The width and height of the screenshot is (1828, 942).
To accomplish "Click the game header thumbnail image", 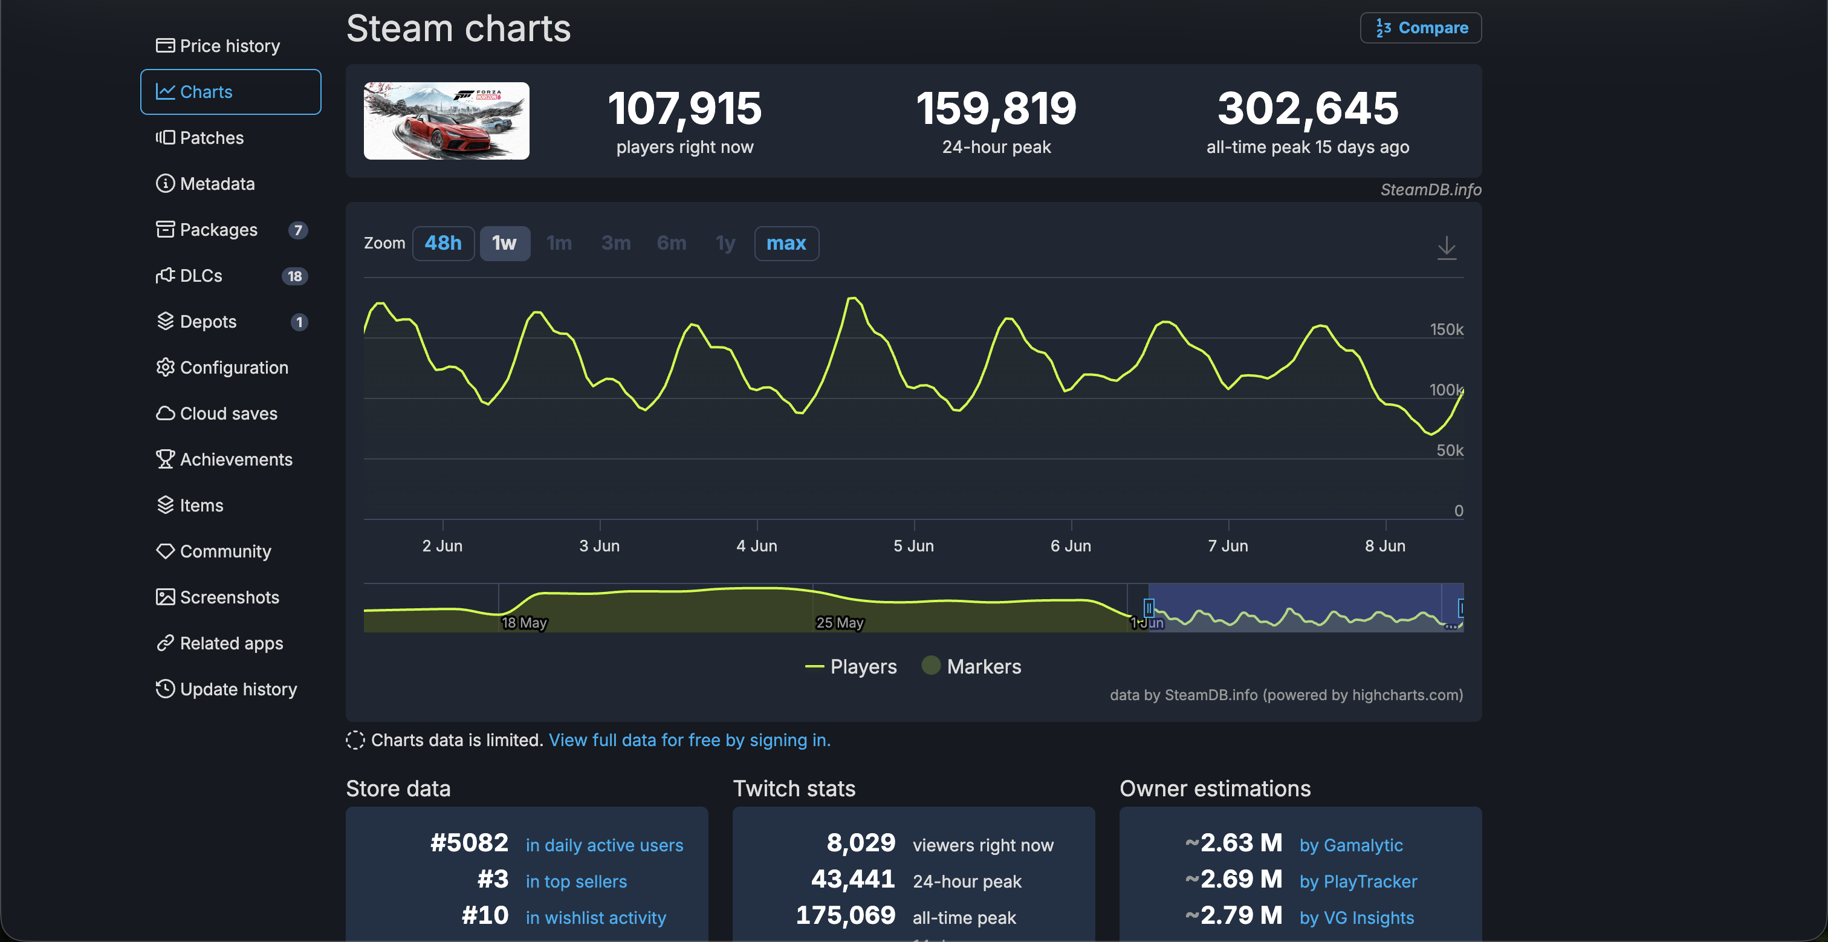I will [446, 121].
